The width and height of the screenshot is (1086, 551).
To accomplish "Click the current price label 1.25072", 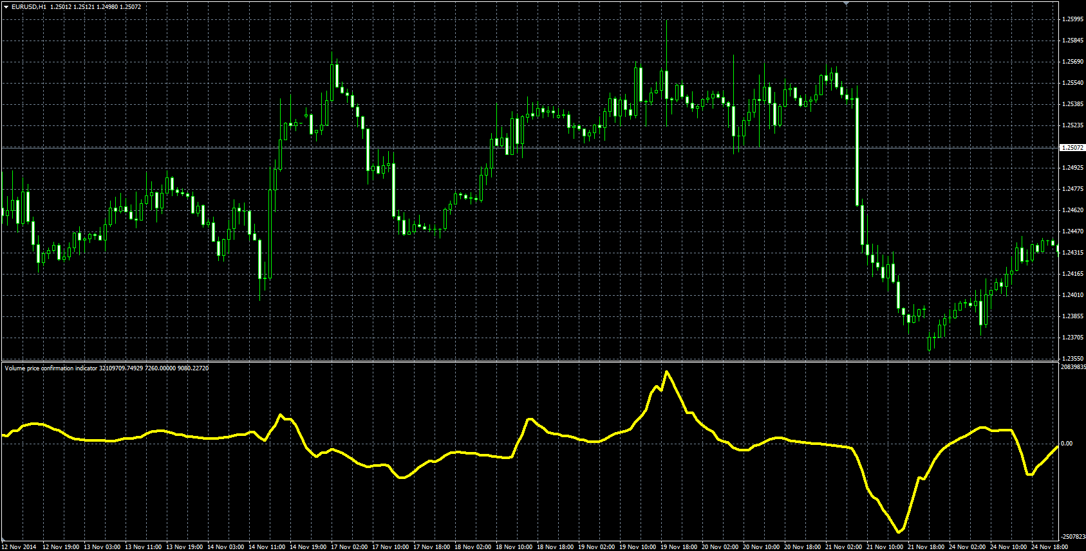I will coord(1072,148).
